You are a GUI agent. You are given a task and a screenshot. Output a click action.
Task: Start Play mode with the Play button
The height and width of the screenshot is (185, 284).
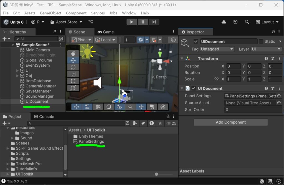point(132,22)
